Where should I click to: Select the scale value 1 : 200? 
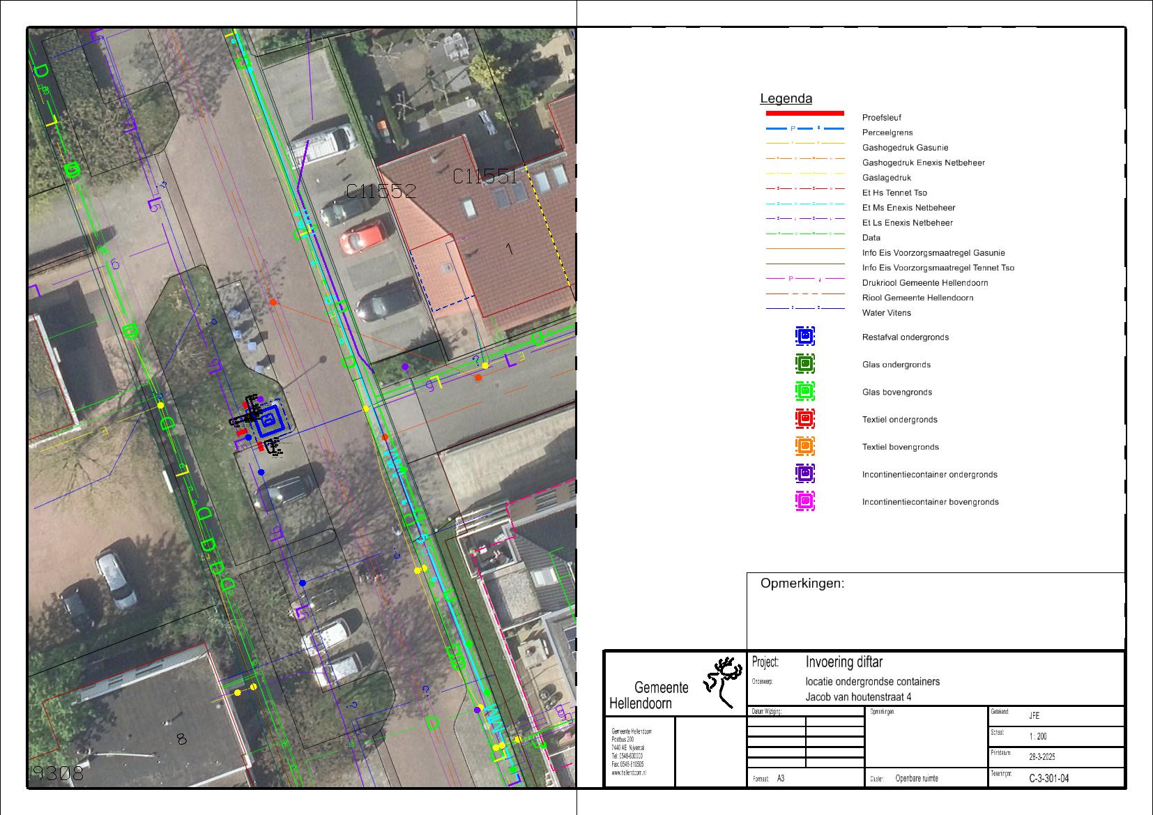[1037, 736]
